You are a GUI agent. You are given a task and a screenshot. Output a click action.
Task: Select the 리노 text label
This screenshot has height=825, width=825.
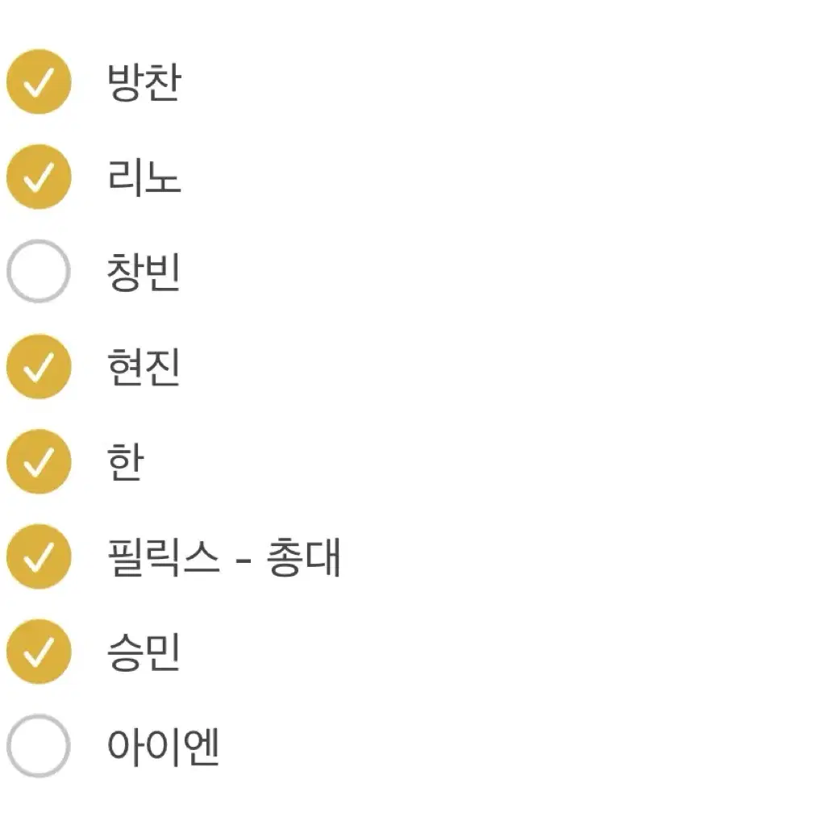click(x=144, y=177)
